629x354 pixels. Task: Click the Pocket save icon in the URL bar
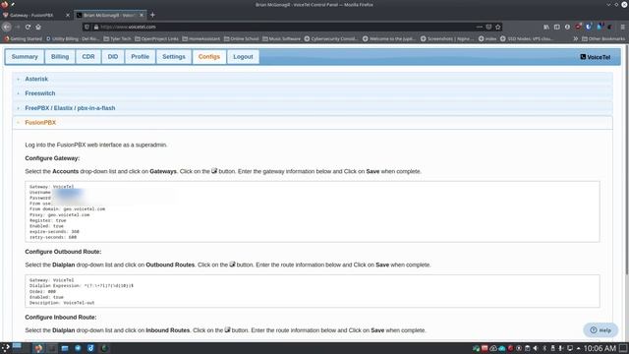(x=488, y=27)
